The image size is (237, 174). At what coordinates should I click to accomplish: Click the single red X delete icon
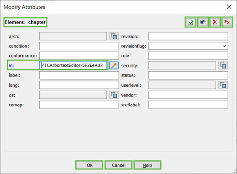pyautogui.click(x=215, y=22)
